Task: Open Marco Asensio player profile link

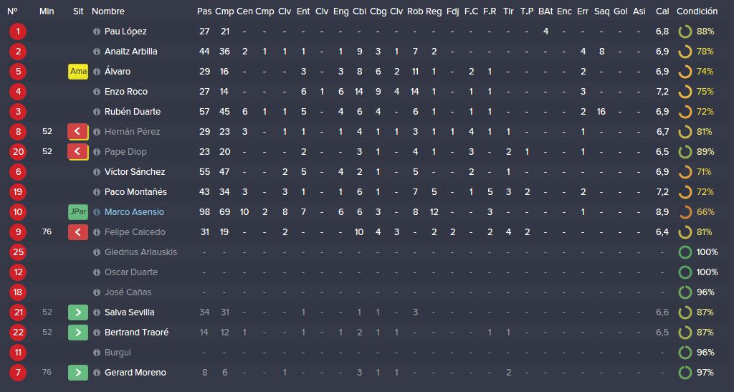Action: (134, 212)
